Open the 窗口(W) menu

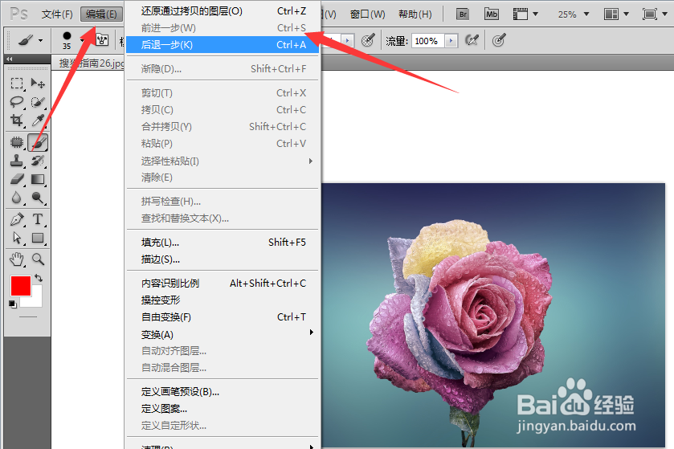point(367,14)
